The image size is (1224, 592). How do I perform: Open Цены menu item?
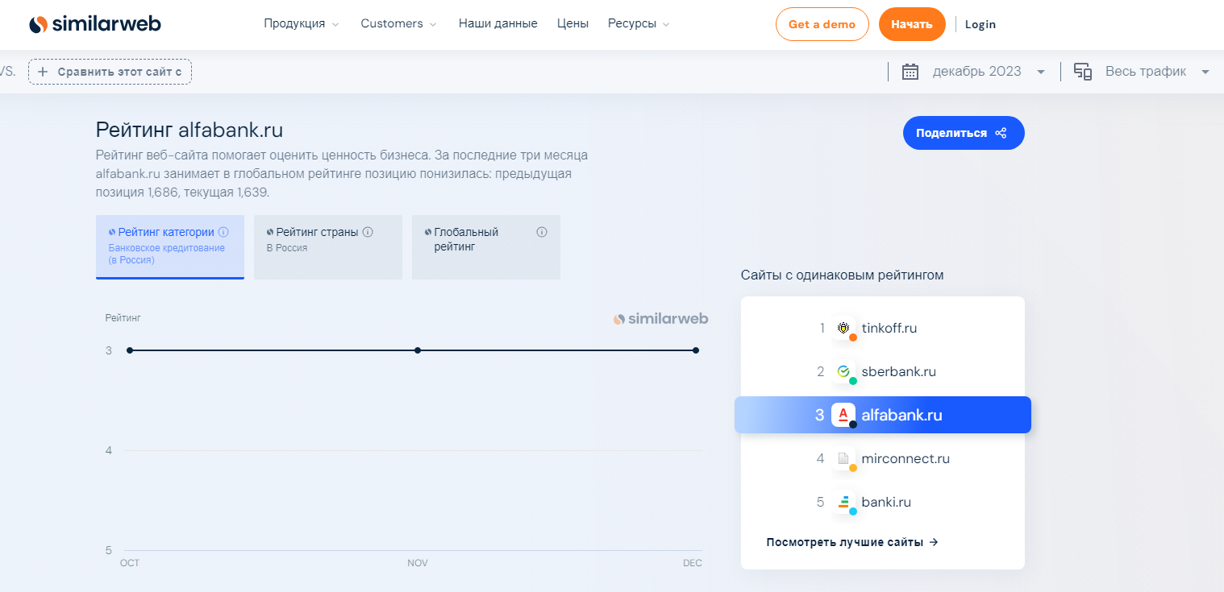pyautogui.click(x=572, y=24)
